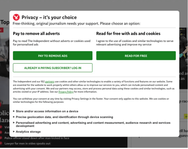Log in as already paying subscriber

point(53,68)
